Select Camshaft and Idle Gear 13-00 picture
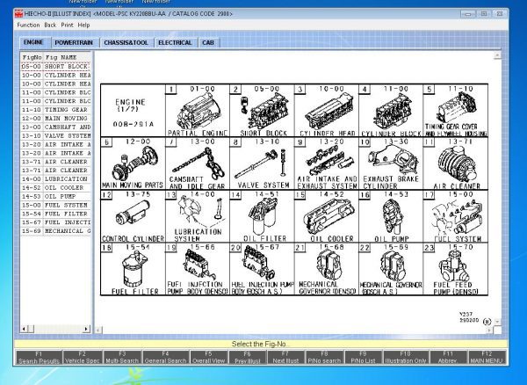The image size is (527, 385). 198,163
